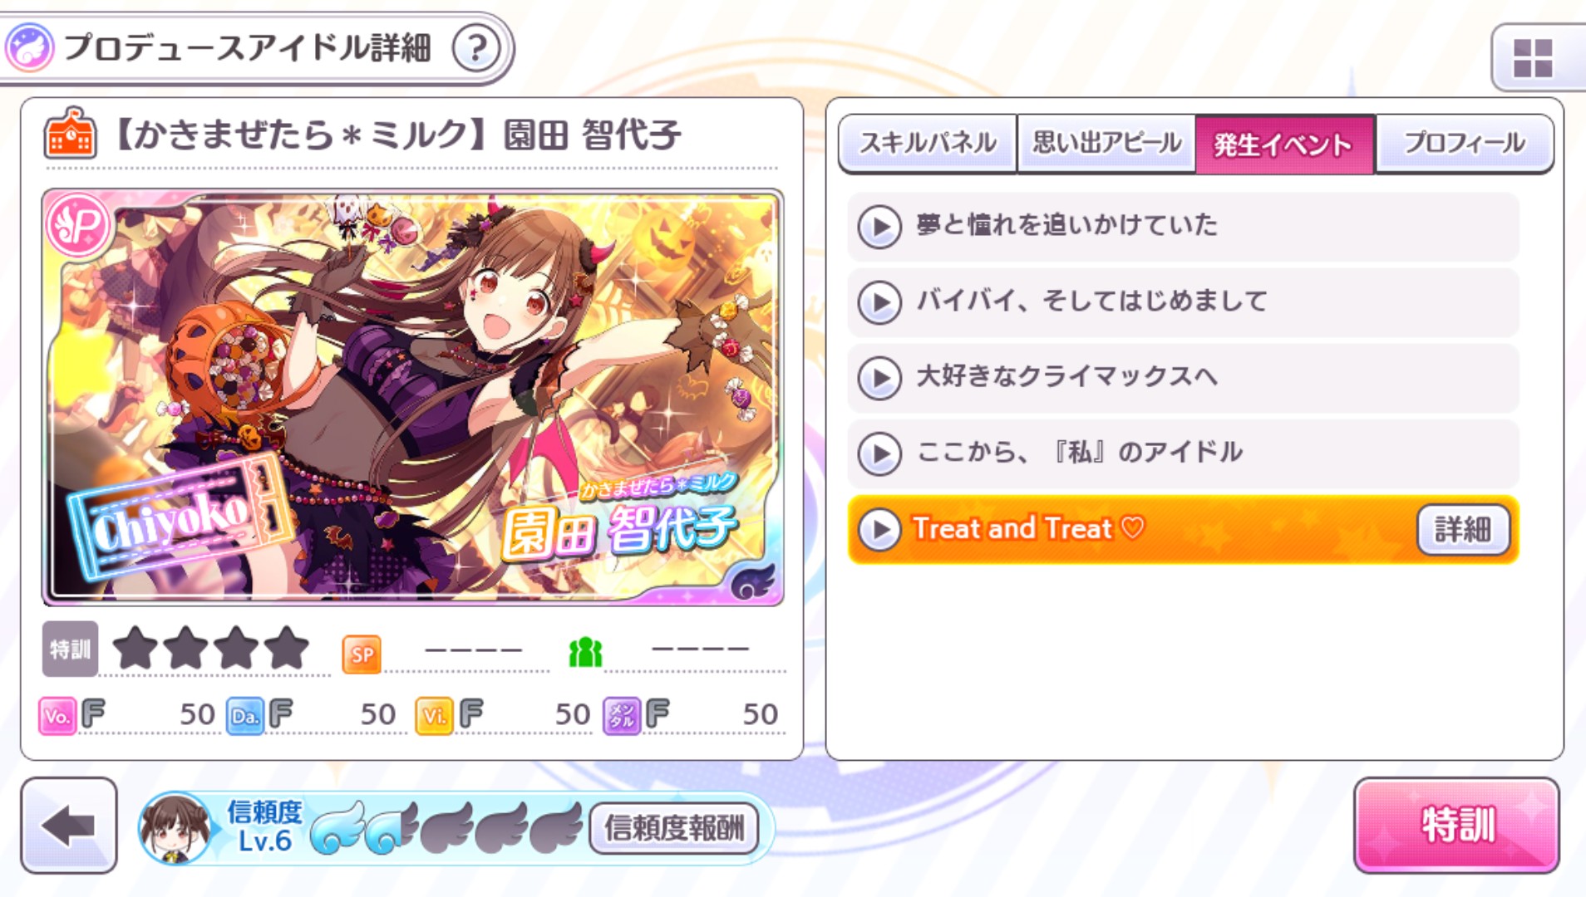1586x897 pixels.
Task: Open the 信頼度報酬 rewards button
Action: [674, 828]
